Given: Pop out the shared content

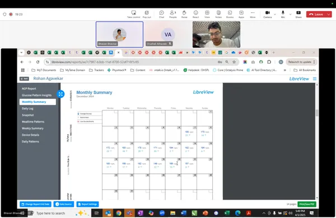Looking at the screenshot, I should coord(147,15).
